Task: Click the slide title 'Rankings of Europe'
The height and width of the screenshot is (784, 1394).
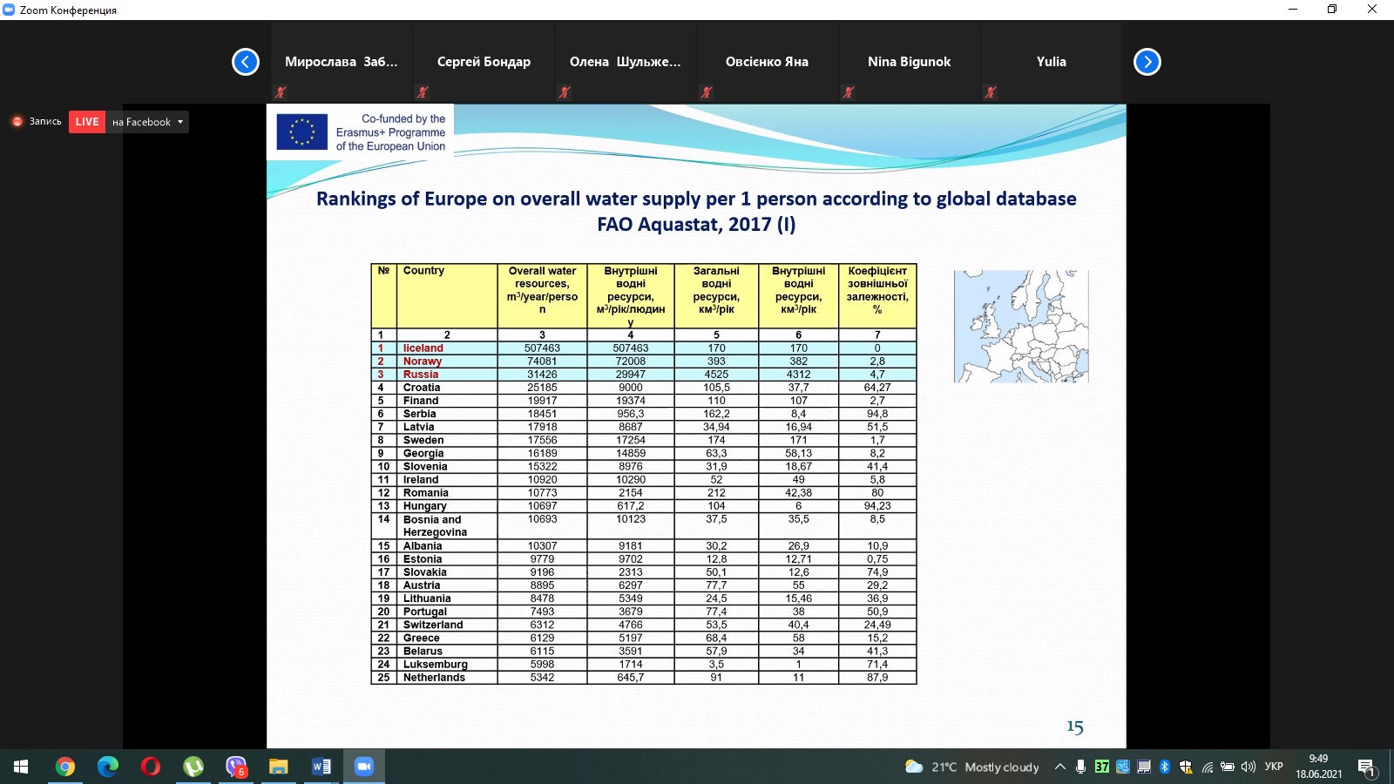Action: 696,212
